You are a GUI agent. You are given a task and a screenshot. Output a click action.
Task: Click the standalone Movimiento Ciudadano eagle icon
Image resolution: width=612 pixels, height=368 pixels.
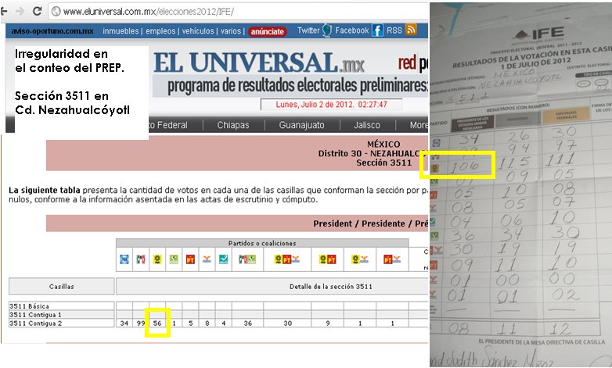207,259
